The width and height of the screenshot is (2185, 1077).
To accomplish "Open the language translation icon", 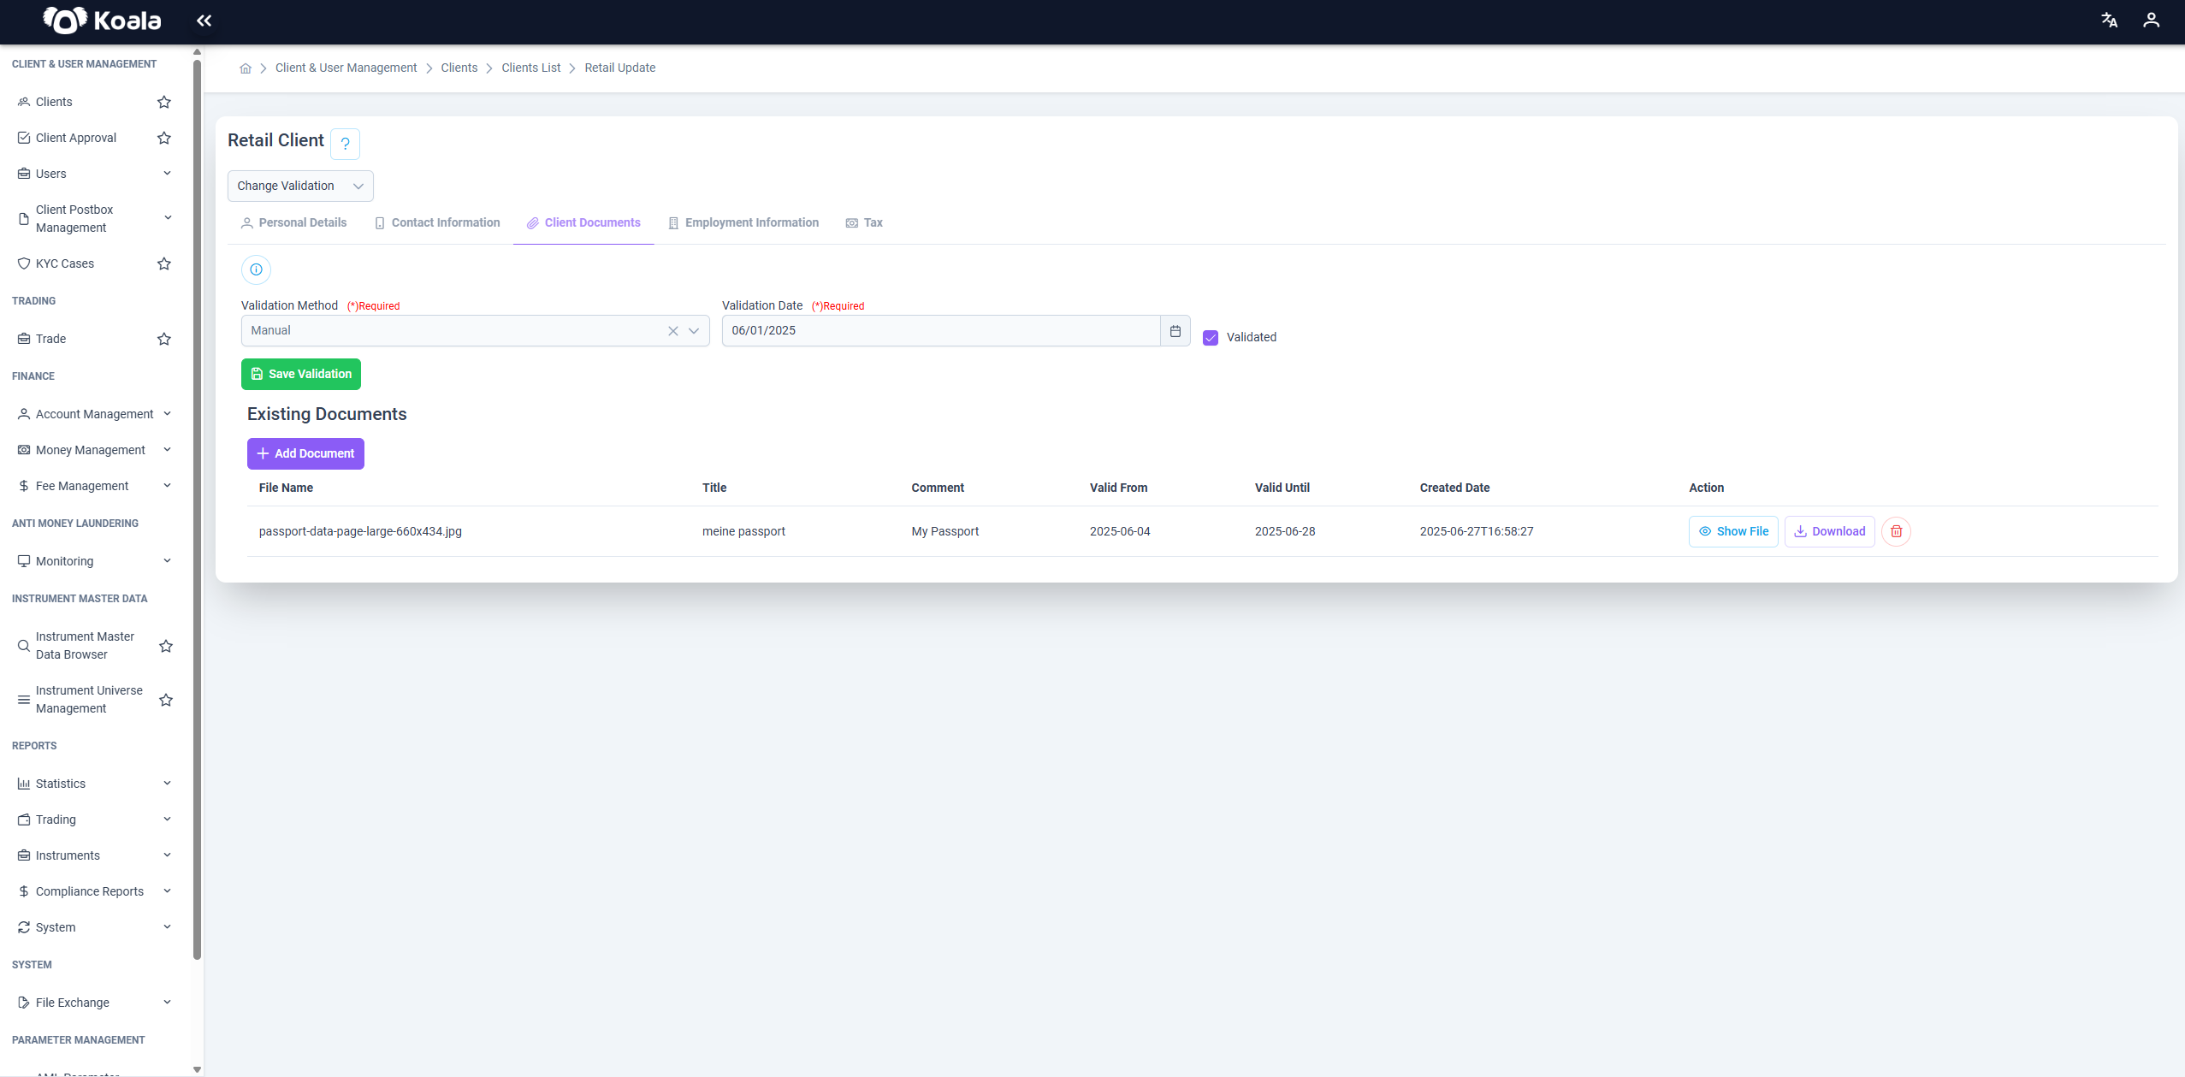I will point(2110,21).
